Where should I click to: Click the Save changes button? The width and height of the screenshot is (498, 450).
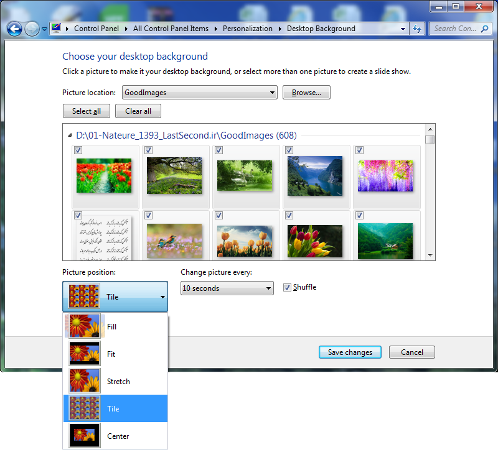point(350,352)
